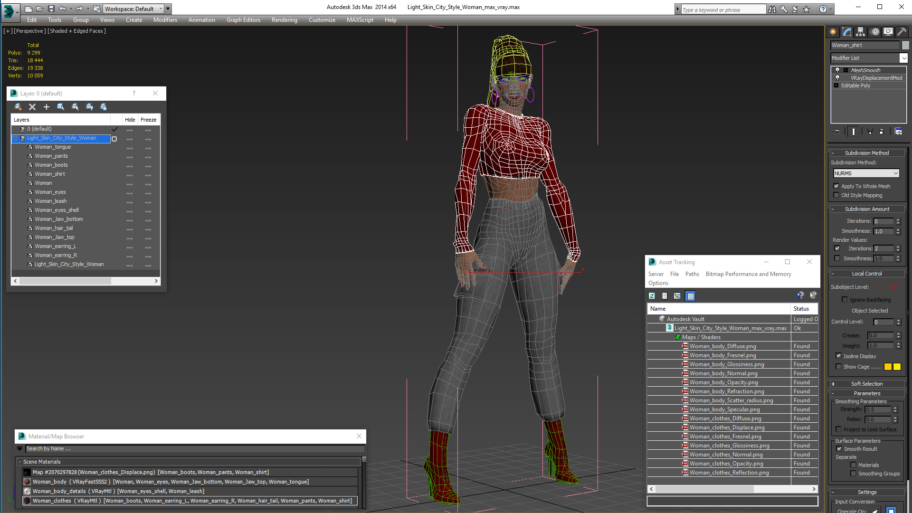
Task: Open the Rendering menu
Action: (x=284, y=20)
